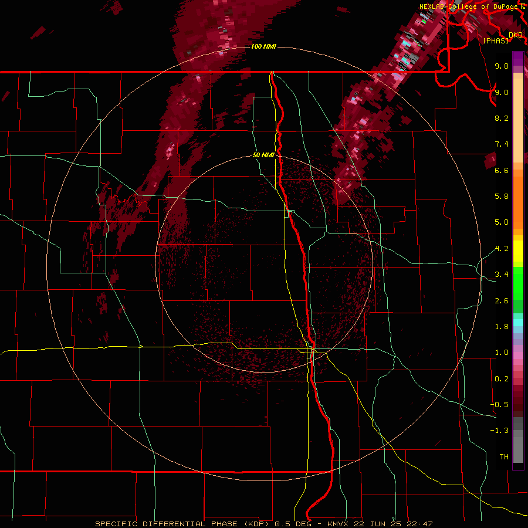Click the 5.0 value on the color scale

[502, 222]
